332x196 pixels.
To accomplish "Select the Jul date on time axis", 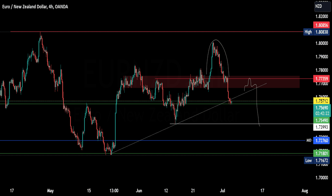I will (x=222, y=191).
